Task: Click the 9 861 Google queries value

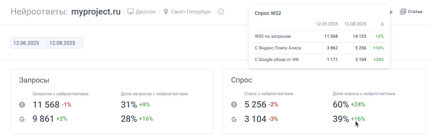Action: [43, 119]
